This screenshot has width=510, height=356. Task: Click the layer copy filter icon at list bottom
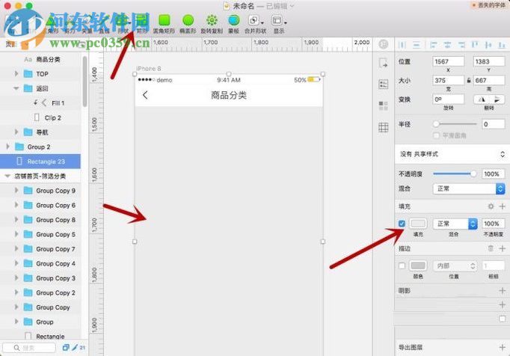point(66,348)
